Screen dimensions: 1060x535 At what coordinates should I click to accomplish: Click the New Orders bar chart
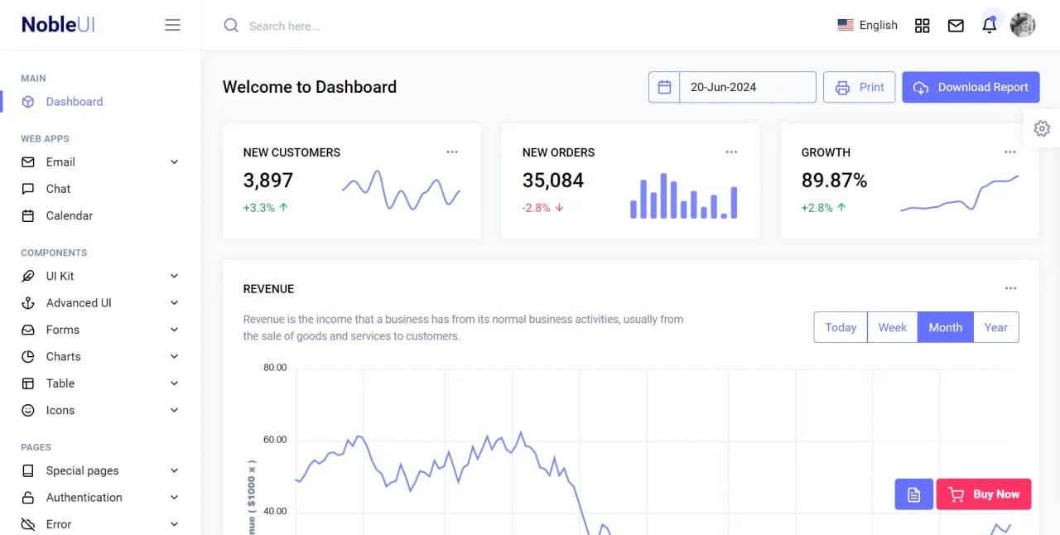coord(684,195)
